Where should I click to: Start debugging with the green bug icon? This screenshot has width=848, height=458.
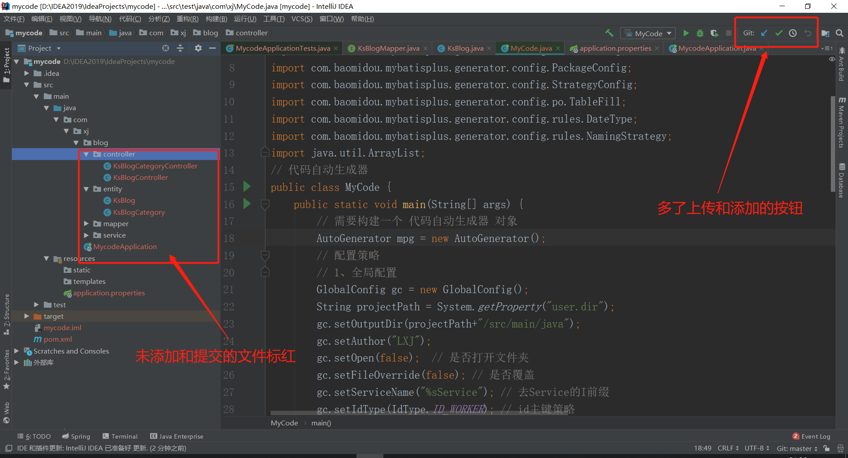click(x=700, y=33)
